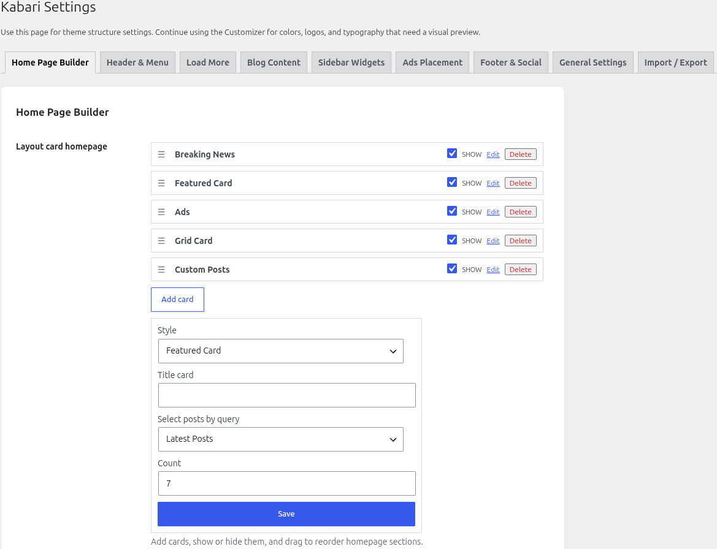
Task: Open the Import / Export tab
Action: pos(676,62)
